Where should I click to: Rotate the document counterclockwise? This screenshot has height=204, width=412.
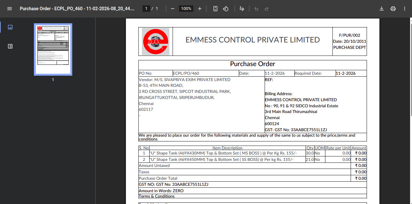[226, 9]
